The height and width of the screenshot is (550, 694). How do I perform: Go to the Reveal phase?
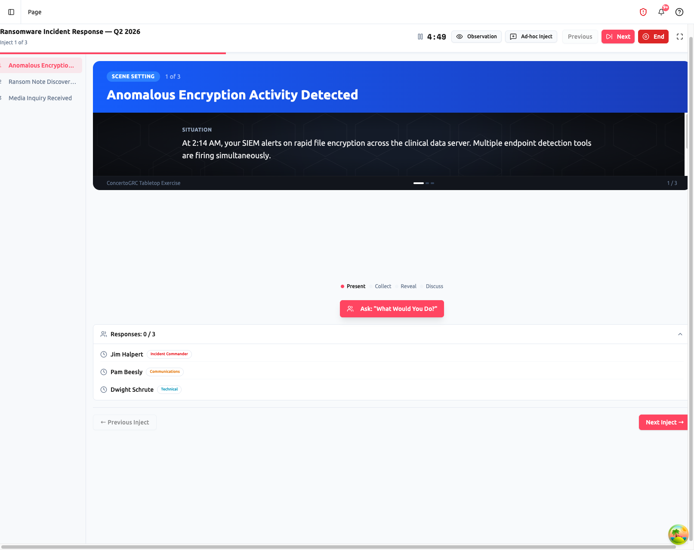click(x=406, y=286)
